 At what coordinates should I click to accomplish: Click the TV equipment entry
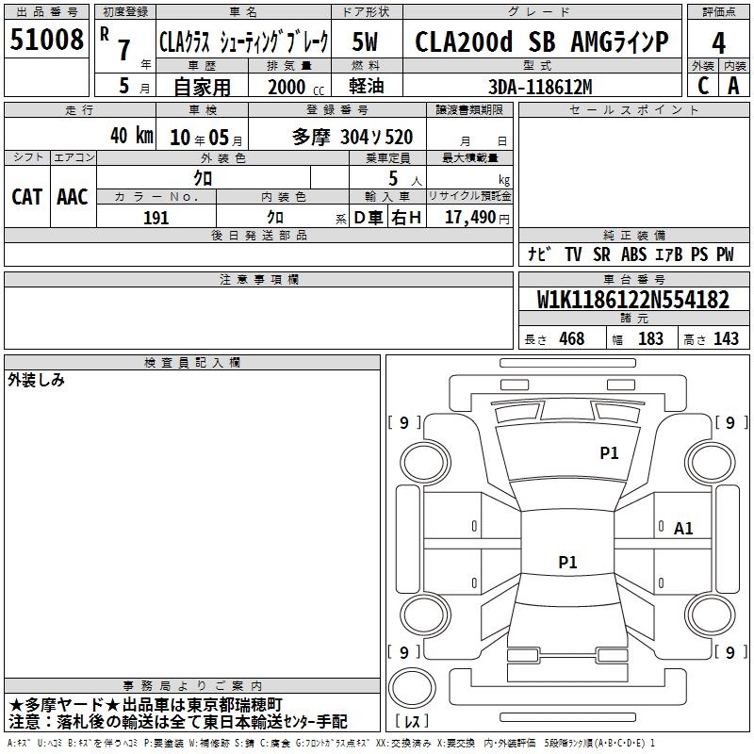click(x=573, y=254)
